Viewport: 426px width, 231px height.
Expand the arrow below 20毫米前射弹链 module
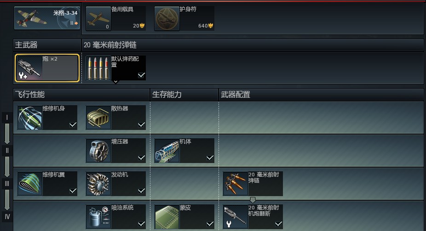click(x=253, y=200)
